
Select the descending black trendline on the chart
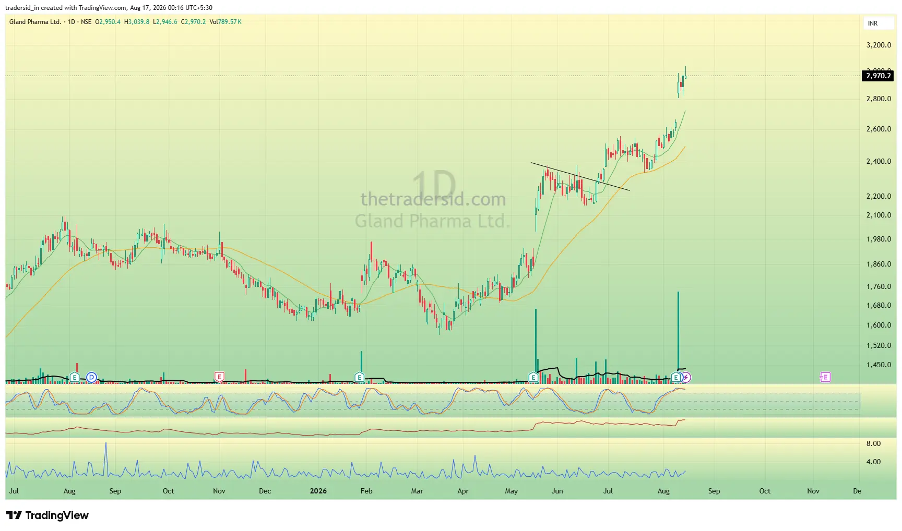coord(580,177)
